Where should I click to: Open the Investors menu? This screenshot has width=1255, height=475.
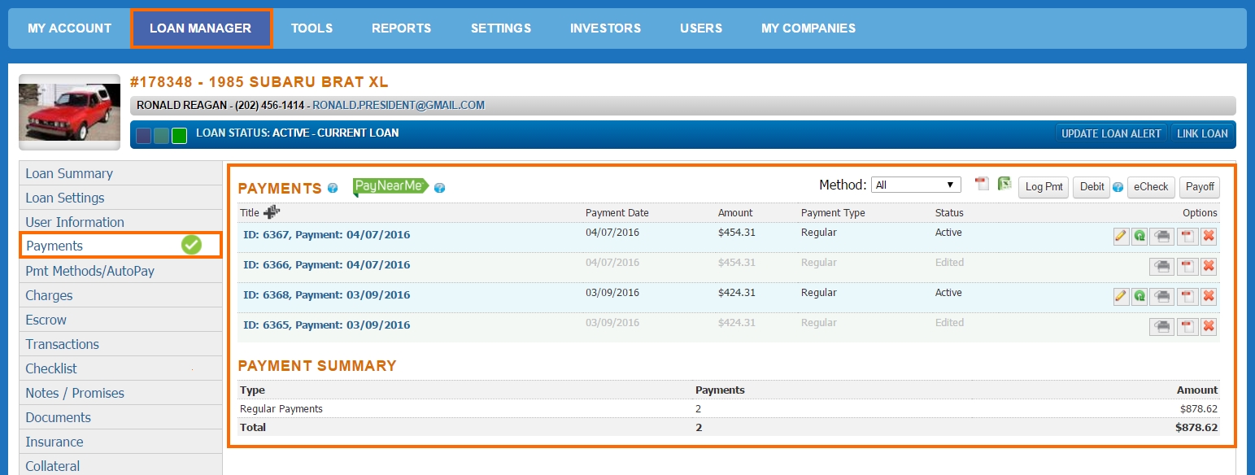pyautogui.click(x=606, y=28)
